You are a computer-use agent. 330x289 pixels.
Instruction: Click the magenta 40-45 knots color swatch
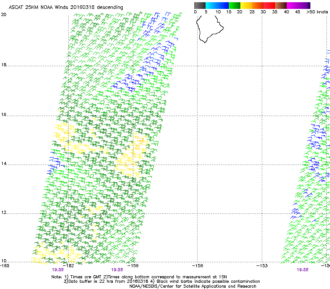coord(293,5)
